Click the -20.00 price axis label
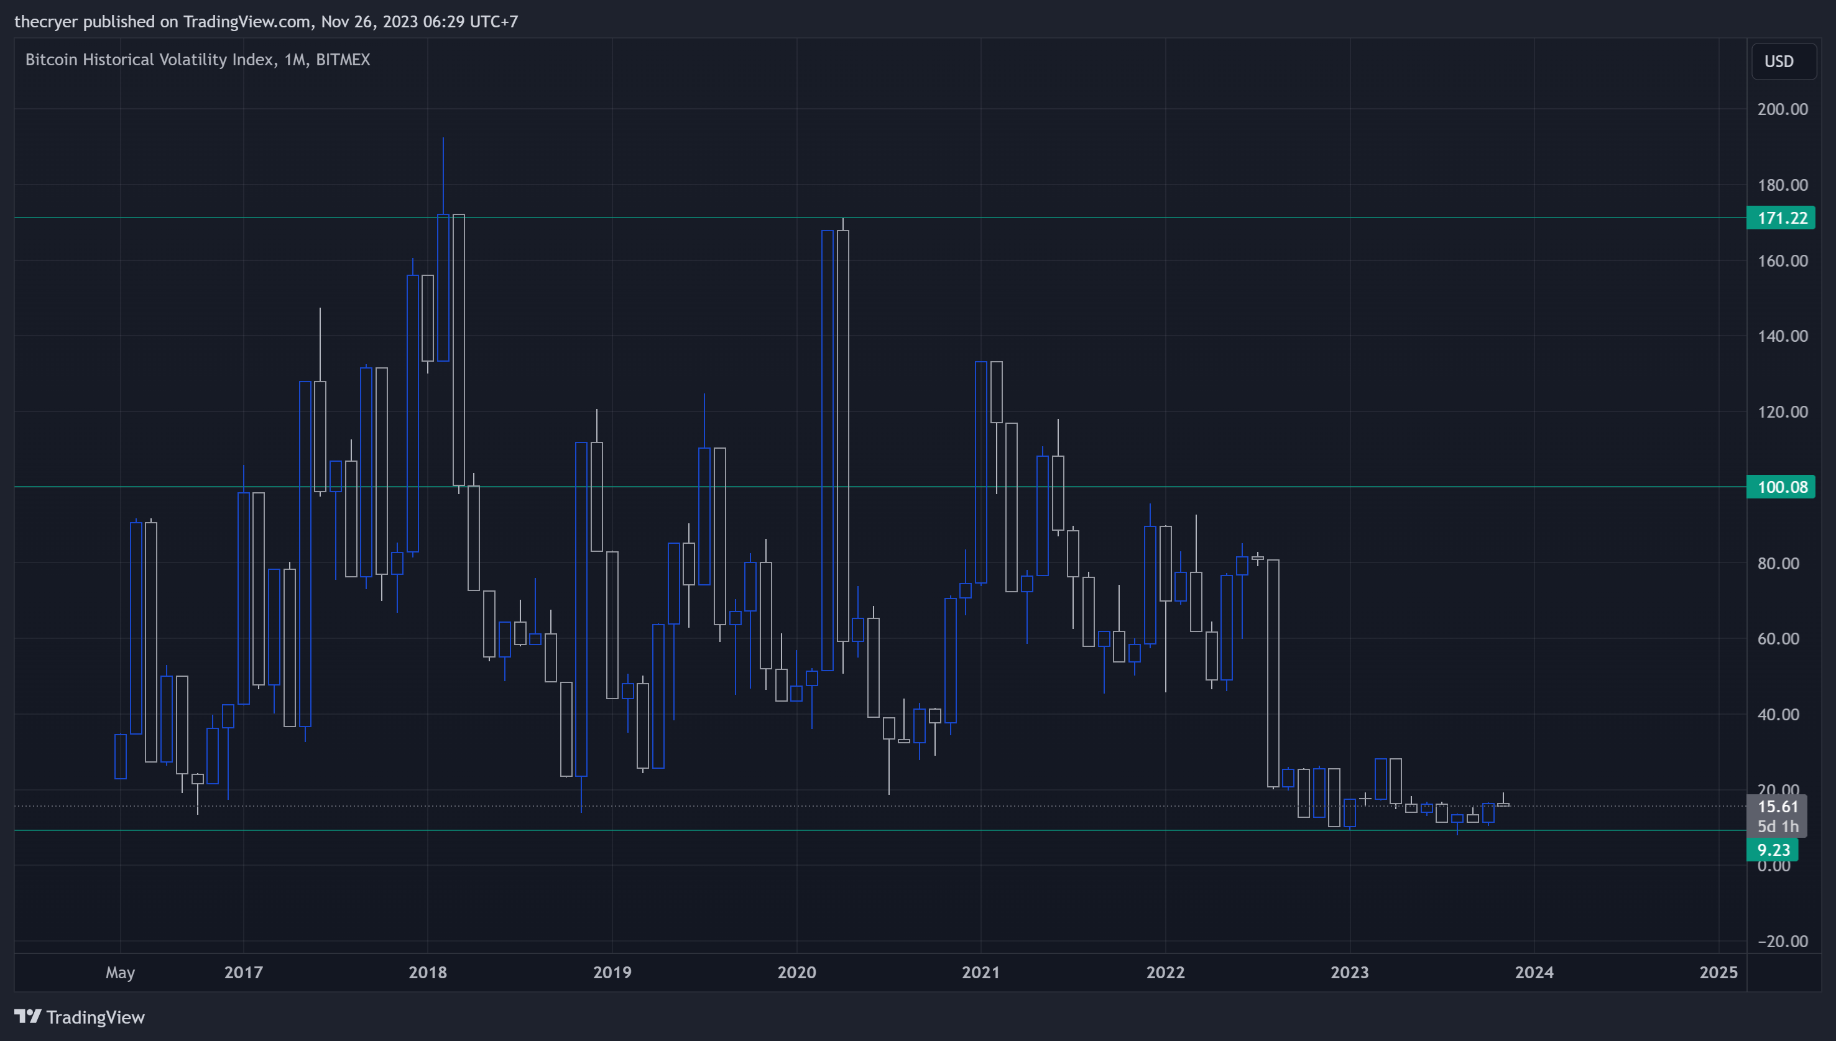The image size is (1836, 1041). tap(1783, 942)
